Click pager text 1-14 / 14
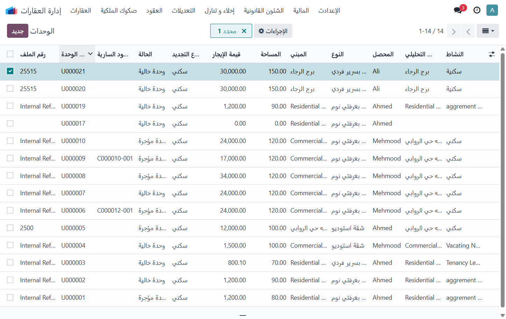506x319 pixels. (x=431, y=31)
